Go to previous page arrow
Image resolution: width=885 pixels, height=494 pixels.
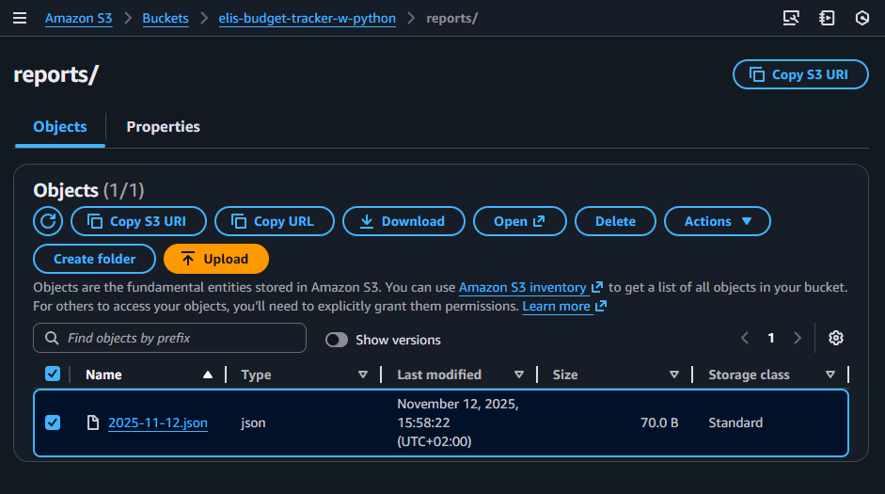745,339
